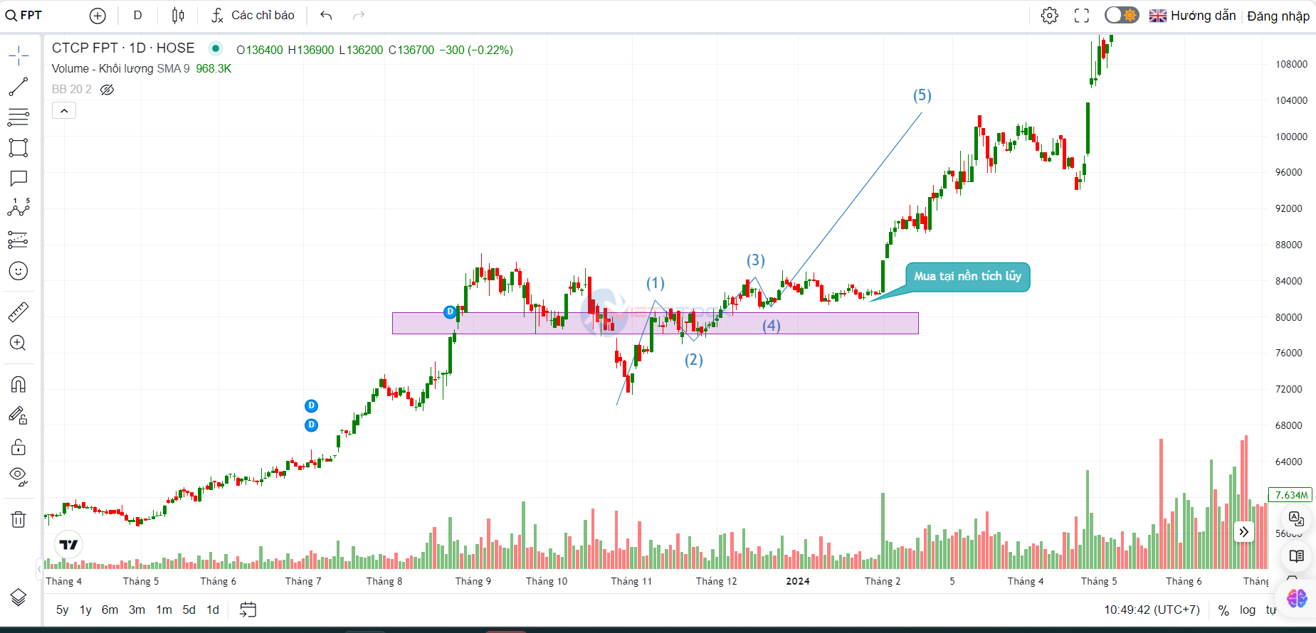Image resolution: width=1316 pixels, height=633 pixels.
Task: Click the Đăng nhập login link
Action: coord(1278,16)
